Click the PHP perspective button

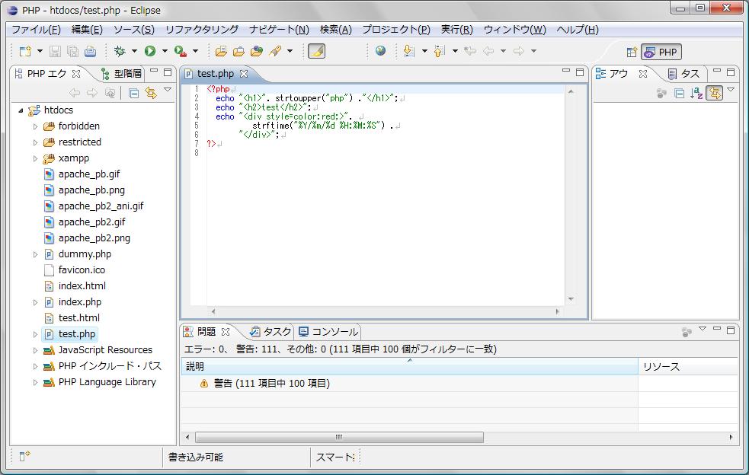pos(659,52)
